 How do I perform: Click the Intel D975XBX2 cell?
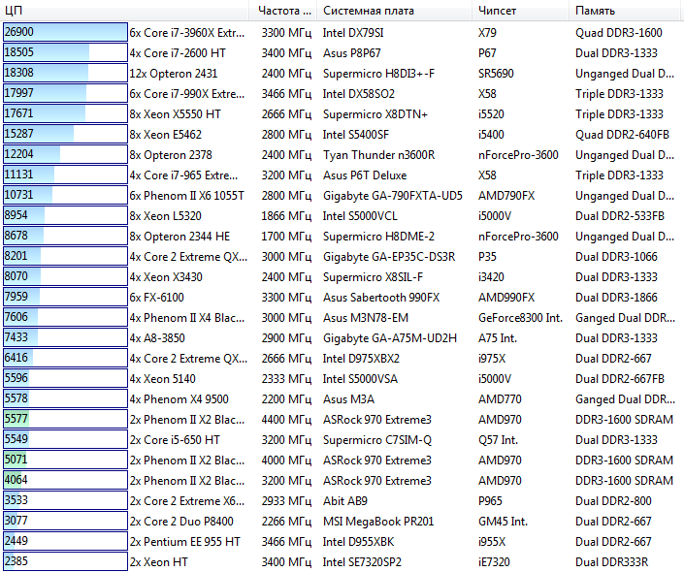point(361,359)
